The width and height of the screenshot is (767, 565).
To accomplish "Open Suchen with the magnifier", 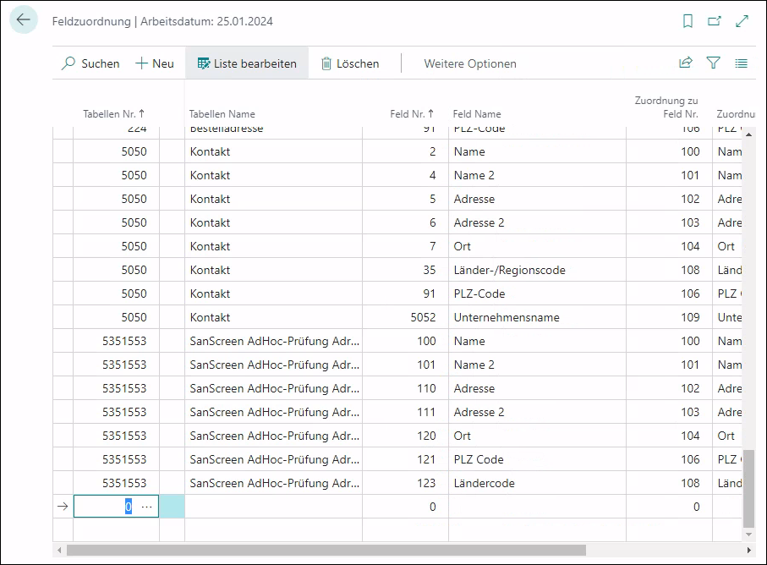I will (90, 63).
